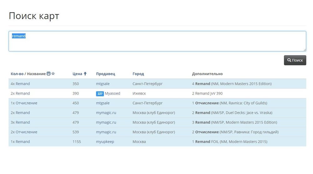
Task: Select the 4x Remand card entry
Action: pyautogui.click(x=20, y=84)
